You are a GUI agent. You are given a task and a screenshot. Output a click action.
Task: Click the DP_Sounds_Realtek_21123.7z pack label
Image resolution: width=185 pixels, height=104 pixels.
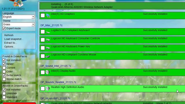click(58, 82)
